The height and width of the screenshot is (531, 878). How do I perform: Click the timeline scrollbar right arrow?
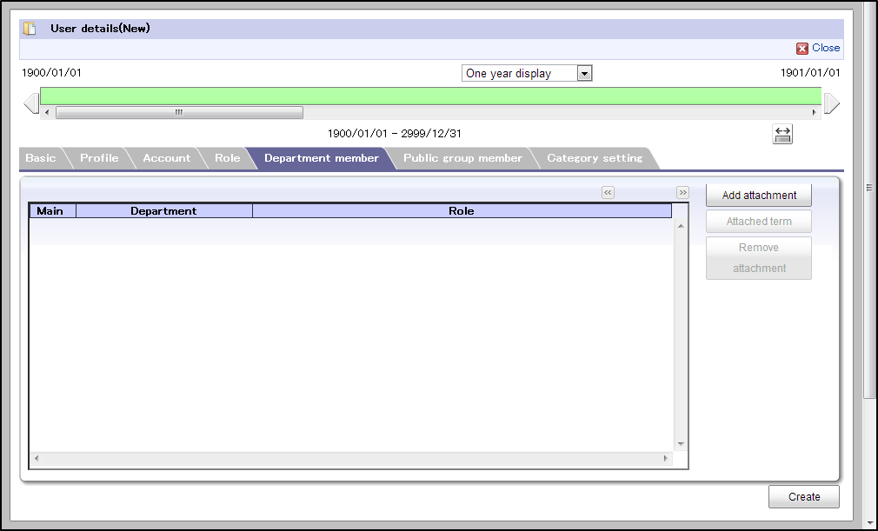tap(815, 112)
